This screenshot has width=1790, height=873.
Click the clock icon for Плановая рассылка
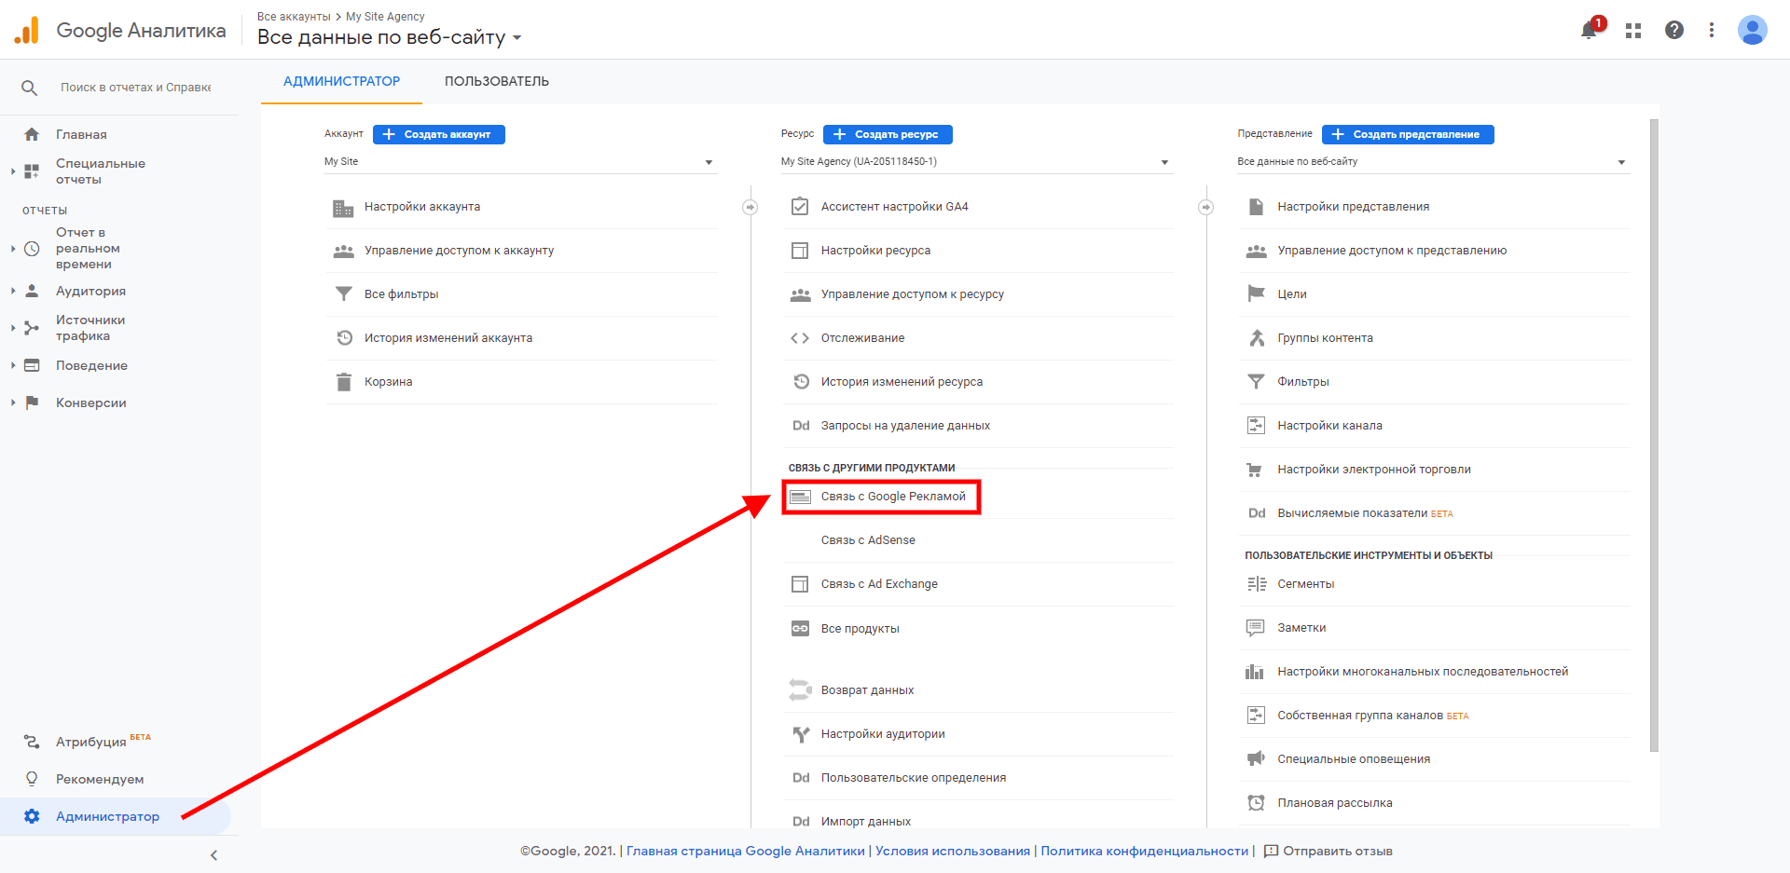click(1256, 803)
